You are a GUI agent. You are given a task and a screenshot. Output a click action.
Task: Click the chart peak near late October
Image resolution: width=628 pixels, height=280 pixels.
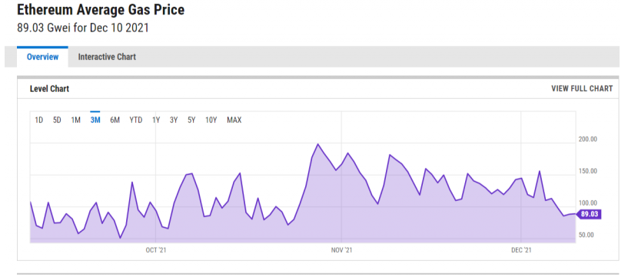tap(318, 144)
